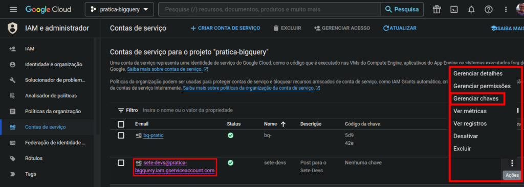Click the SAIBA MAIS button

[507, 29]
